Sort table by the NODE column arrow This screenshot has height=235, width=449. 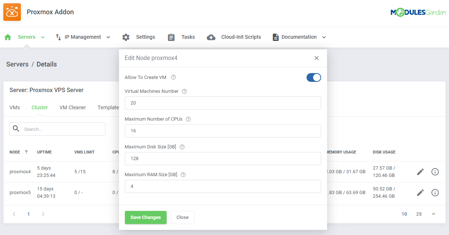coord(26,152)
